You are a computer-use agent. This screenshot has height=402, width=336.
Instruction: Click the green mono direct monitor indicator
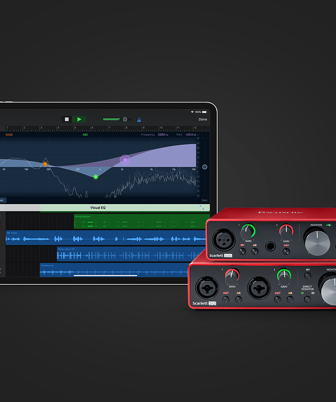point(302,293)
